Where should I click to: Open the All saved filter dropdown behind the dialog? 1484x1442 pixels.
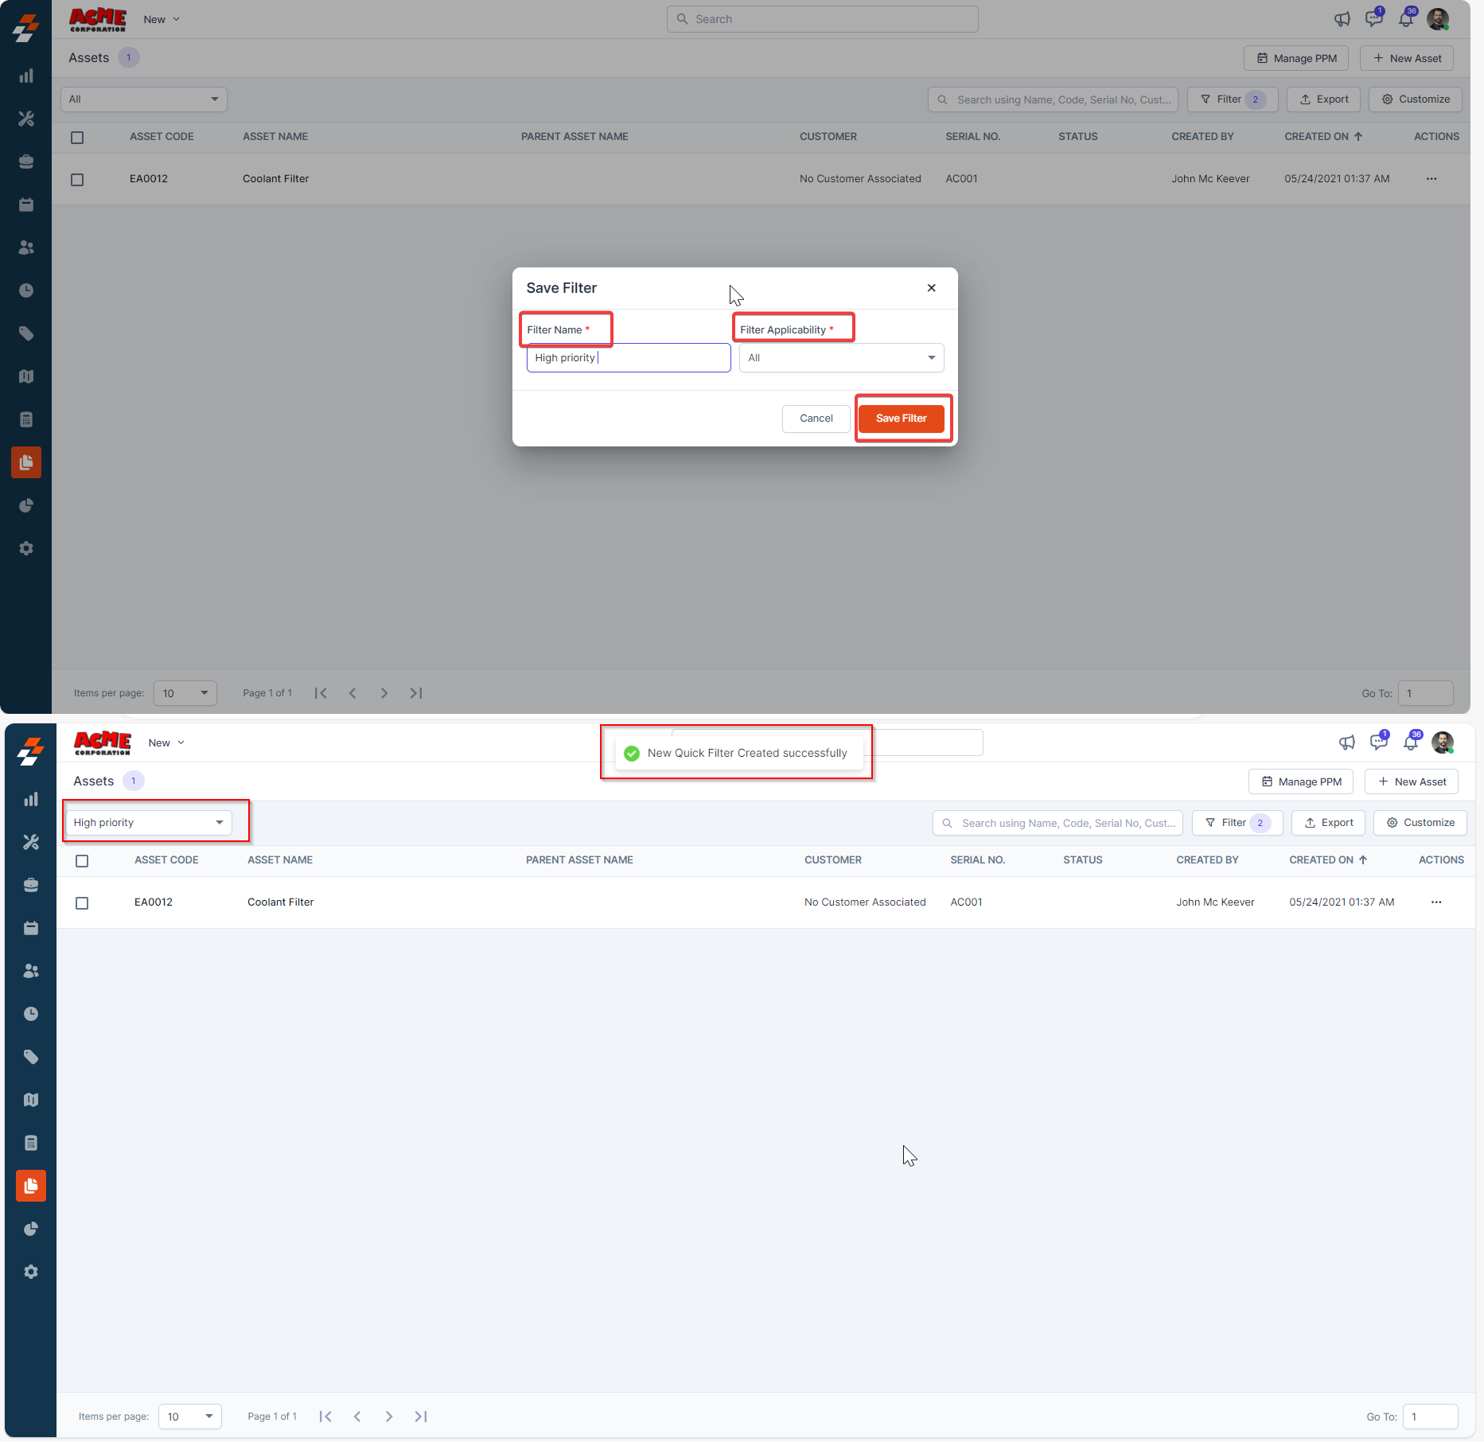[x=143, y=99]
